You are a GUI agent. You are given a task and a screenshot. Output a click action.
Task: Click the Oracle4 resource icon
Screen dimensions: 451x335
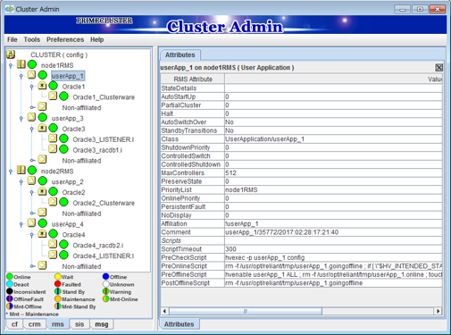point(42,233)
